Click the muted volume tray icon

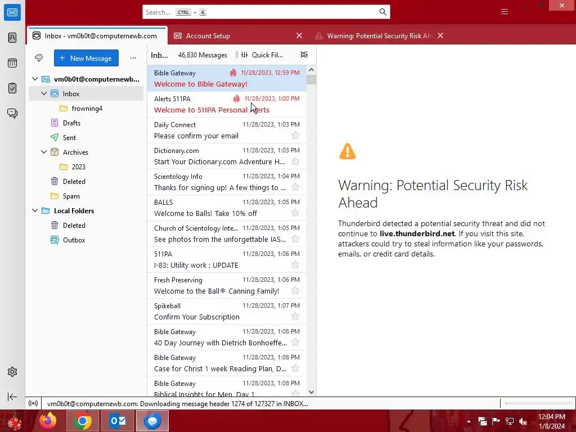pyautogui.click(x=523, y=421)
